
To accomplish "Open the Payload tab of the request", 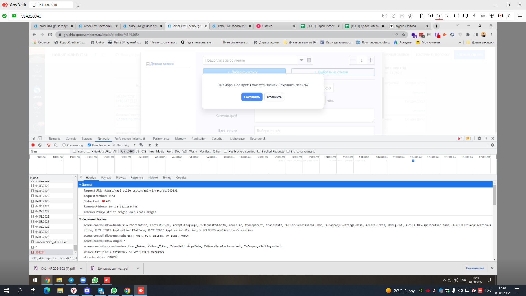I will pos(106,178).
